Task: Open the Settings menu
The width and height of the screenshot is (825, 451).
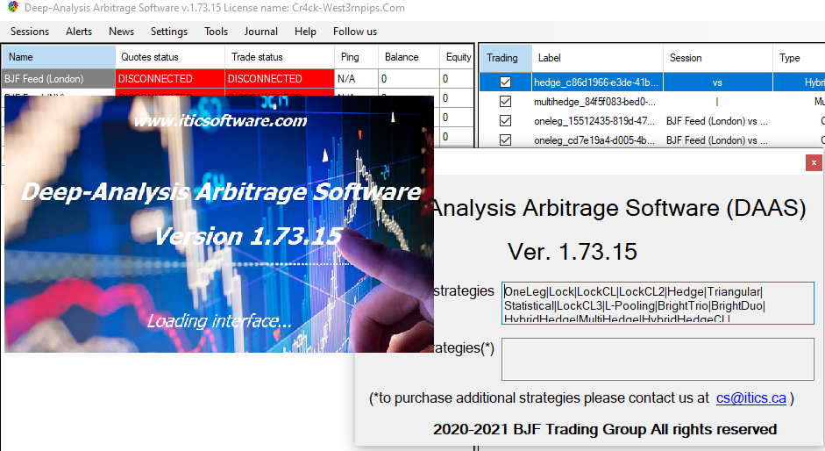Action: point(168,32)
